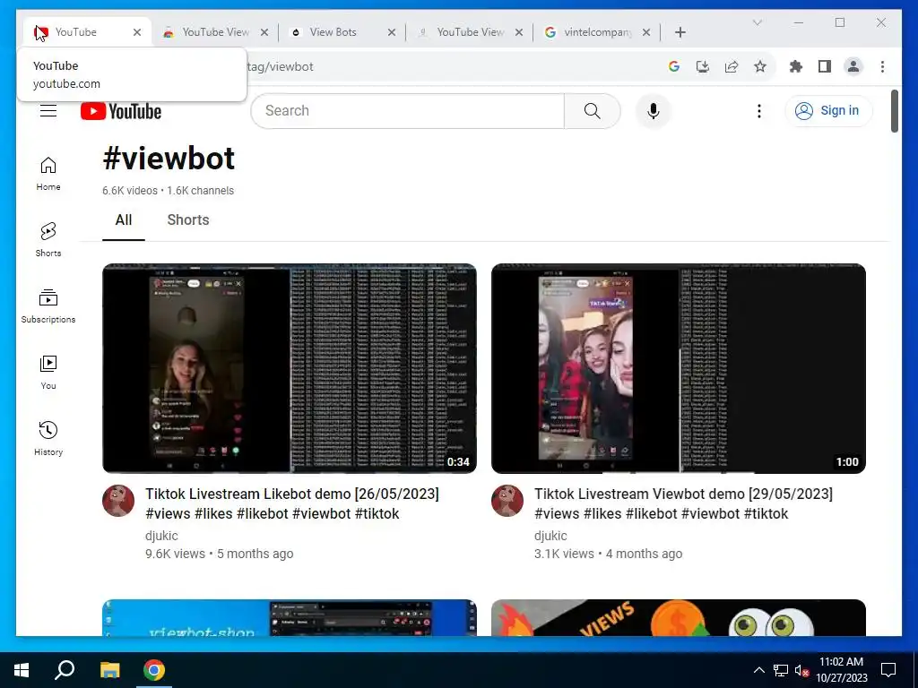Screen dimensions: 918x688
Task: Open the VIEWS eyes video thumbnail
Action: pos(678,618)
